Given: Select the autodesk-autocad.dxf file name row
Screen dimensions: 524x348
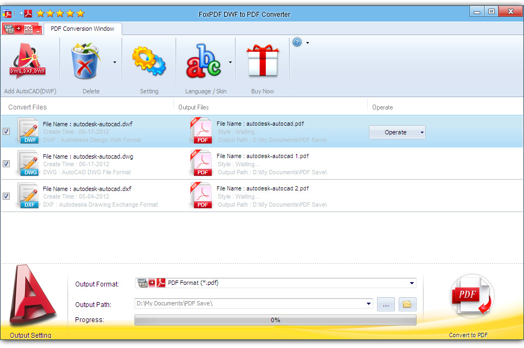Looking at the screenshot, I should [87, 189].
